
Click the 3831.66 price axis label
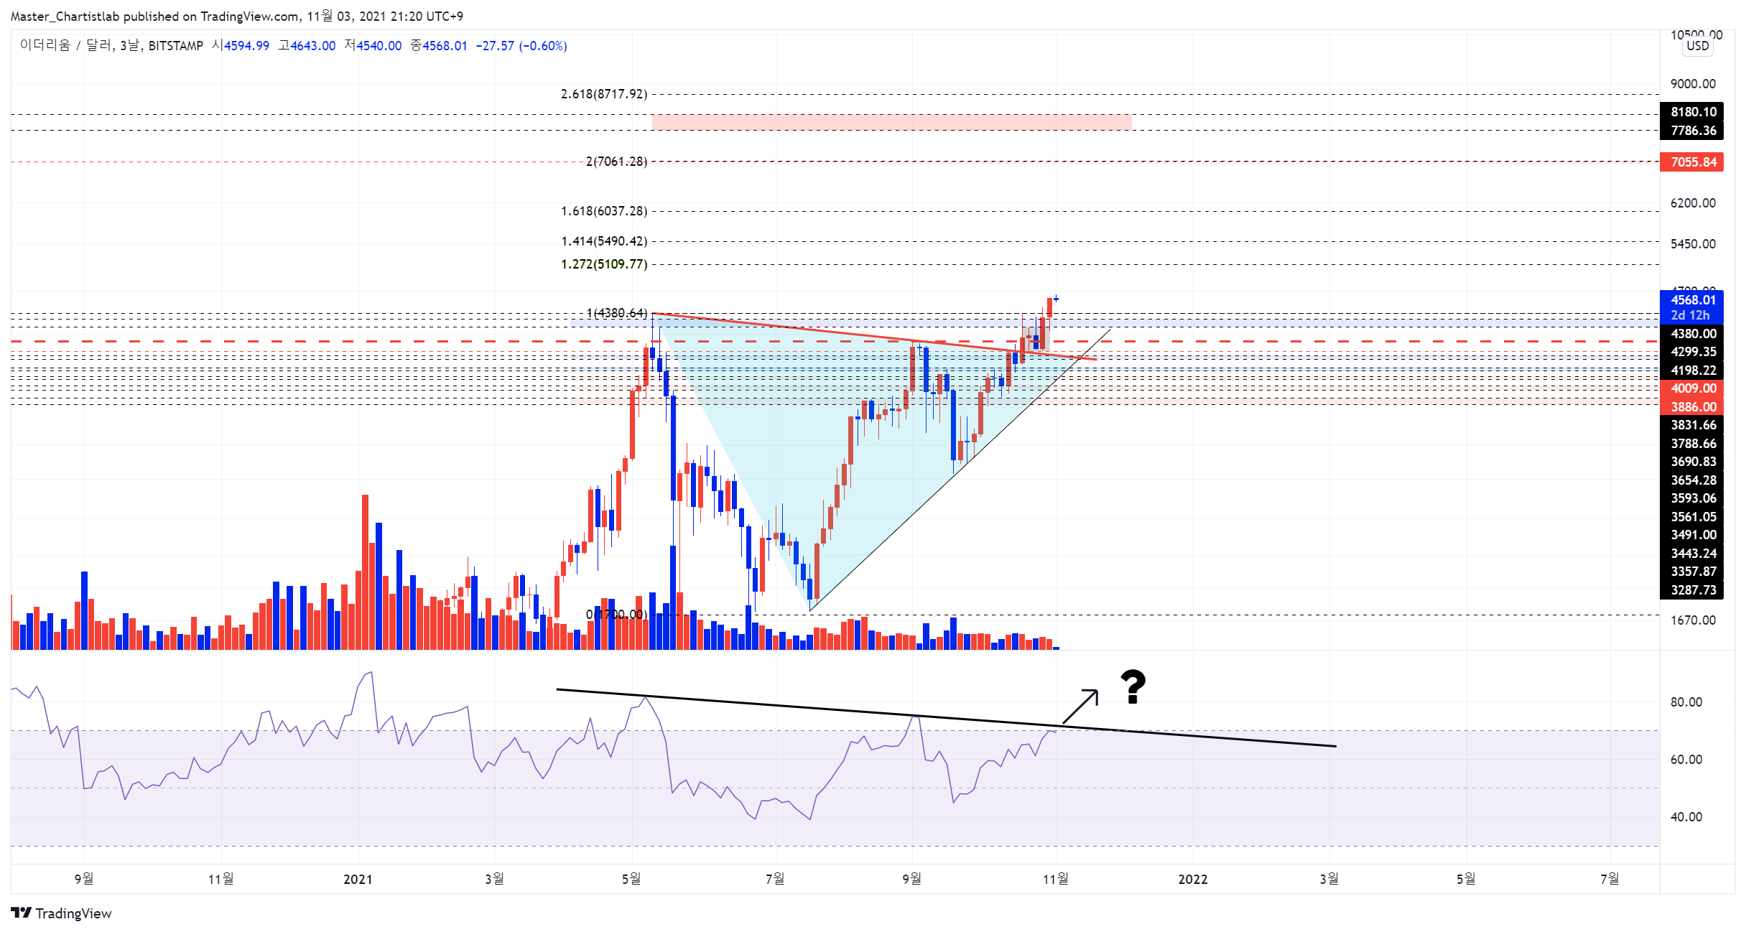(x=1692, y=425)
